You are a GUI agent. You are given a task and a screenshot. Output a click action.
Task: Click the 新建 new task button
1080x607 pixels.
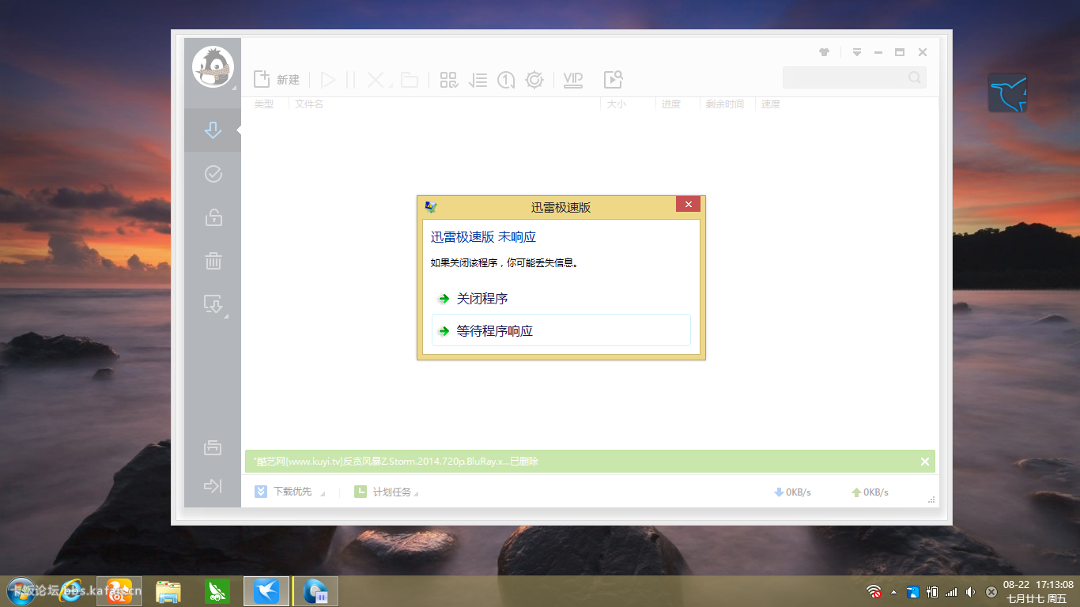(277, 79)
